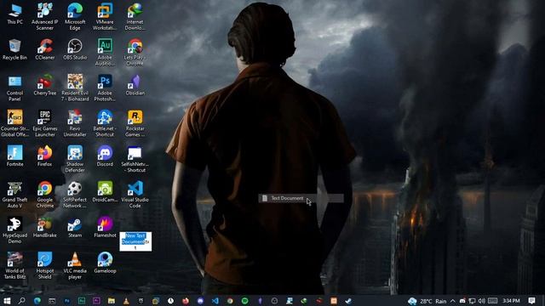
Task: Select the Internet Download Manager shortcut
Action: (x=135, y=16)
